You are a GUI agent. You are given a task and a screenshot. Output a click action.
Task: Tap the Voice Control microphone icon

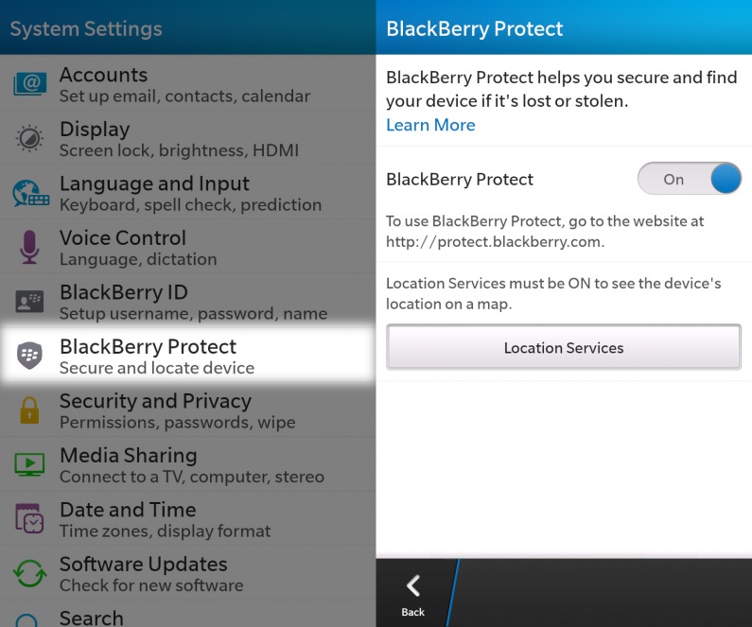click(29, 247)
